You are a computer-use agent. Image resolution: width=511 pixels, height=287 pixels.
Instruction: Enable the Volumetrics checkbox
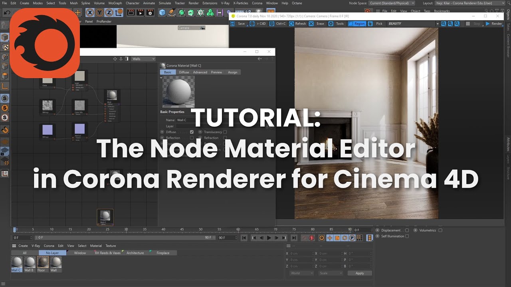(440, 230)
